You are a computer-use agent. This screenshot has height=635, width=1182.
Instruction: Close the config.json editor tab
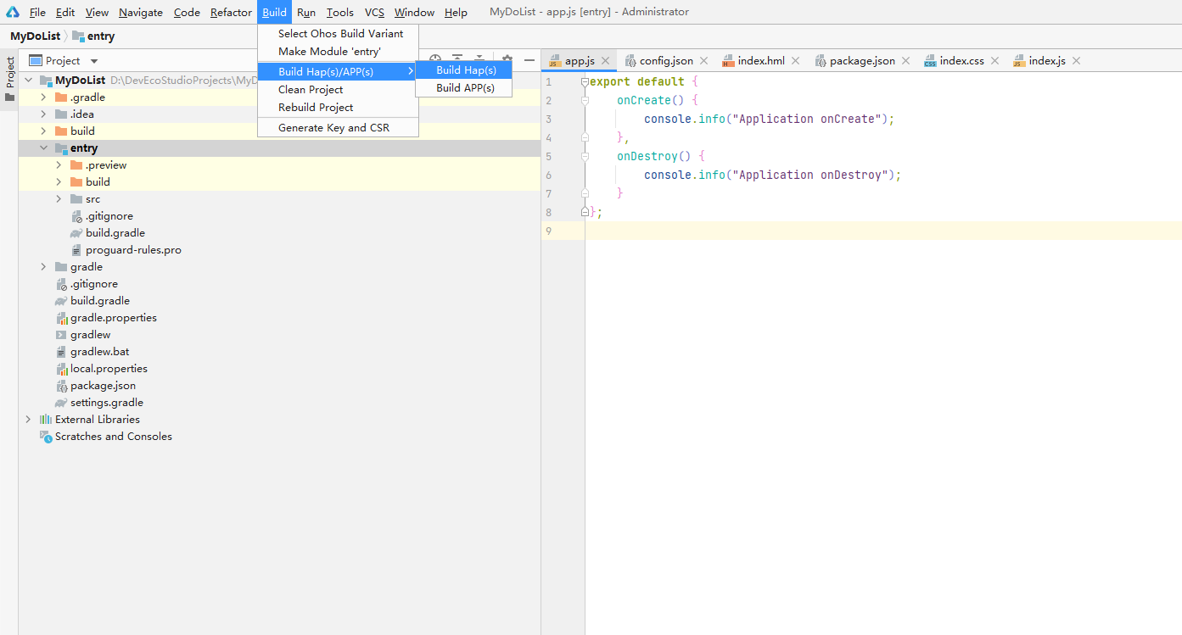tap(703, 61)
